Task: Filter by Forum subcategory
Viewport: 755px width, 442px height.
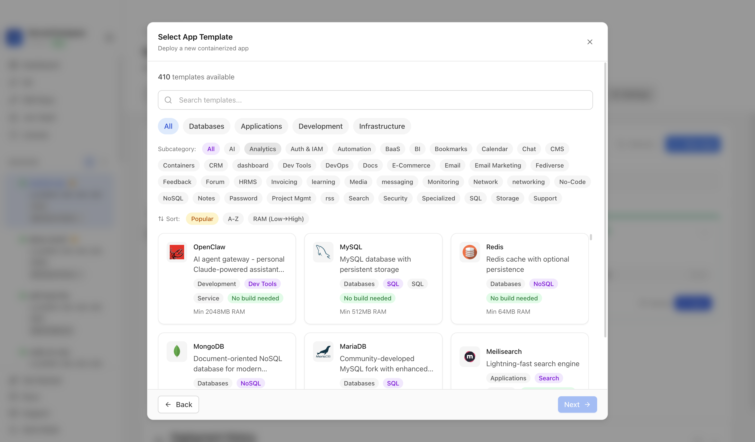Action: coord(215,182)
